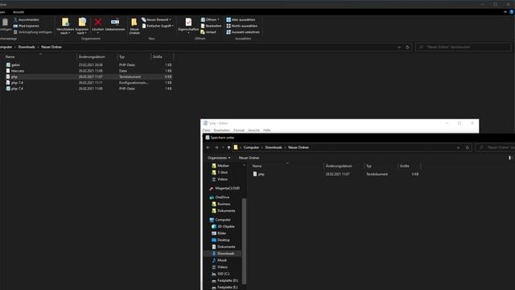Click Neuer Ordner in the Explorer address bar

click(51, 47)
